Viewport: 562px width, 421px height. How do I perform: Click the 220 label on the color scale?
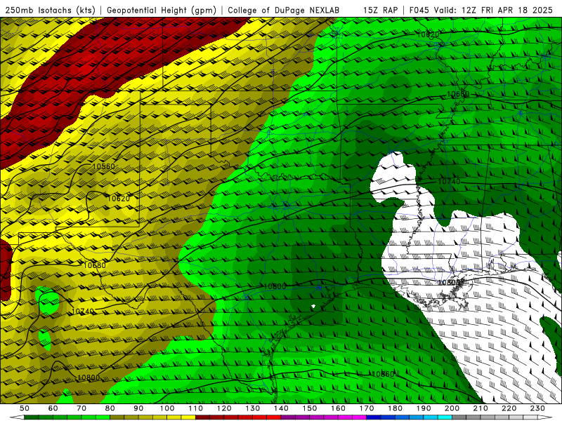509,408
